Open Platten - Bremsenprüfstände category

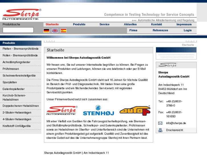(x=21, y=49)
